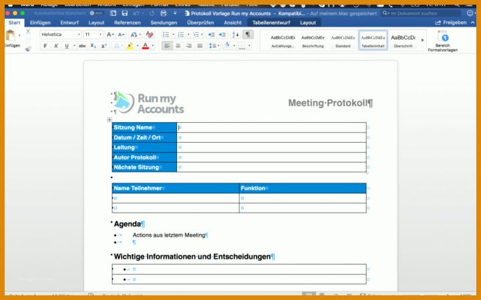This screenshot has height=300, width=481.
Task: Open the Einfügen ribbon tab
Action: pos(40,23)
